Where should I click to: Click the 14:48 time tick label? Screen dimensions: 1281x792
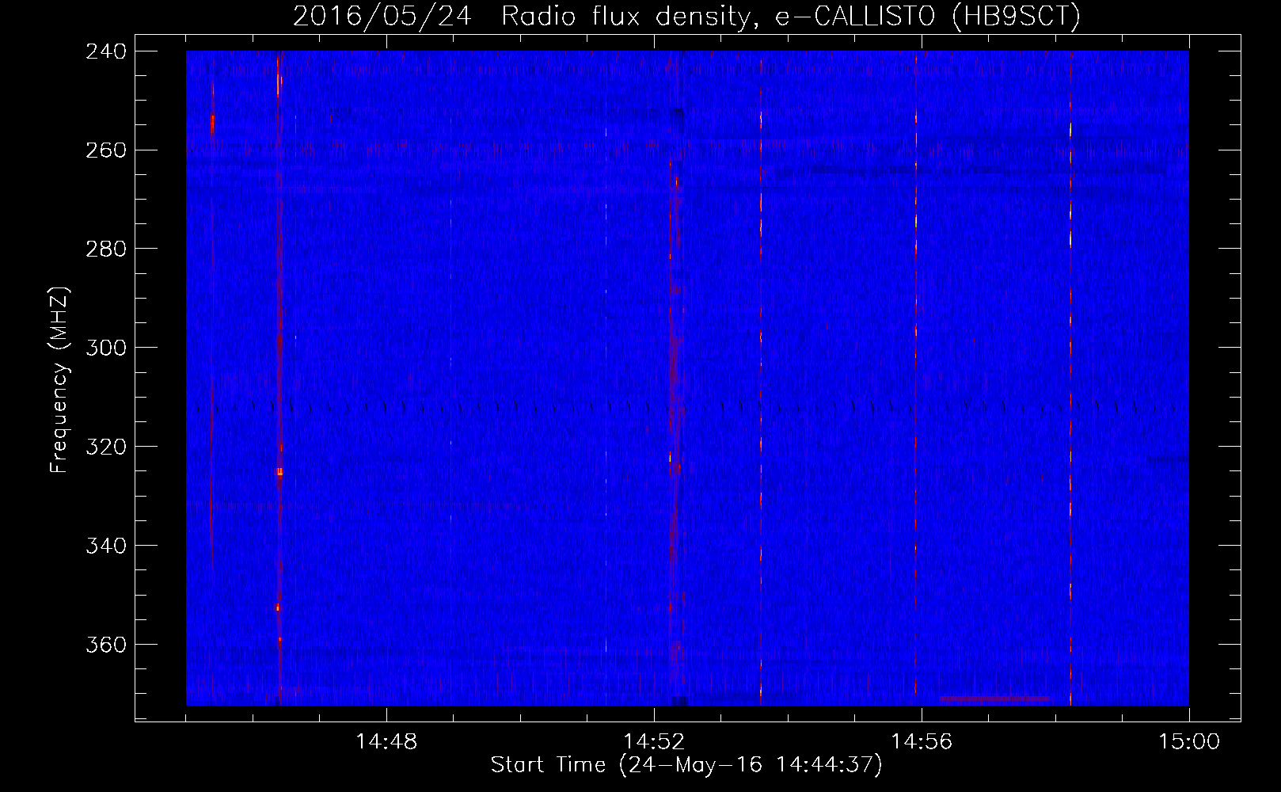click(x=386, y=742)
